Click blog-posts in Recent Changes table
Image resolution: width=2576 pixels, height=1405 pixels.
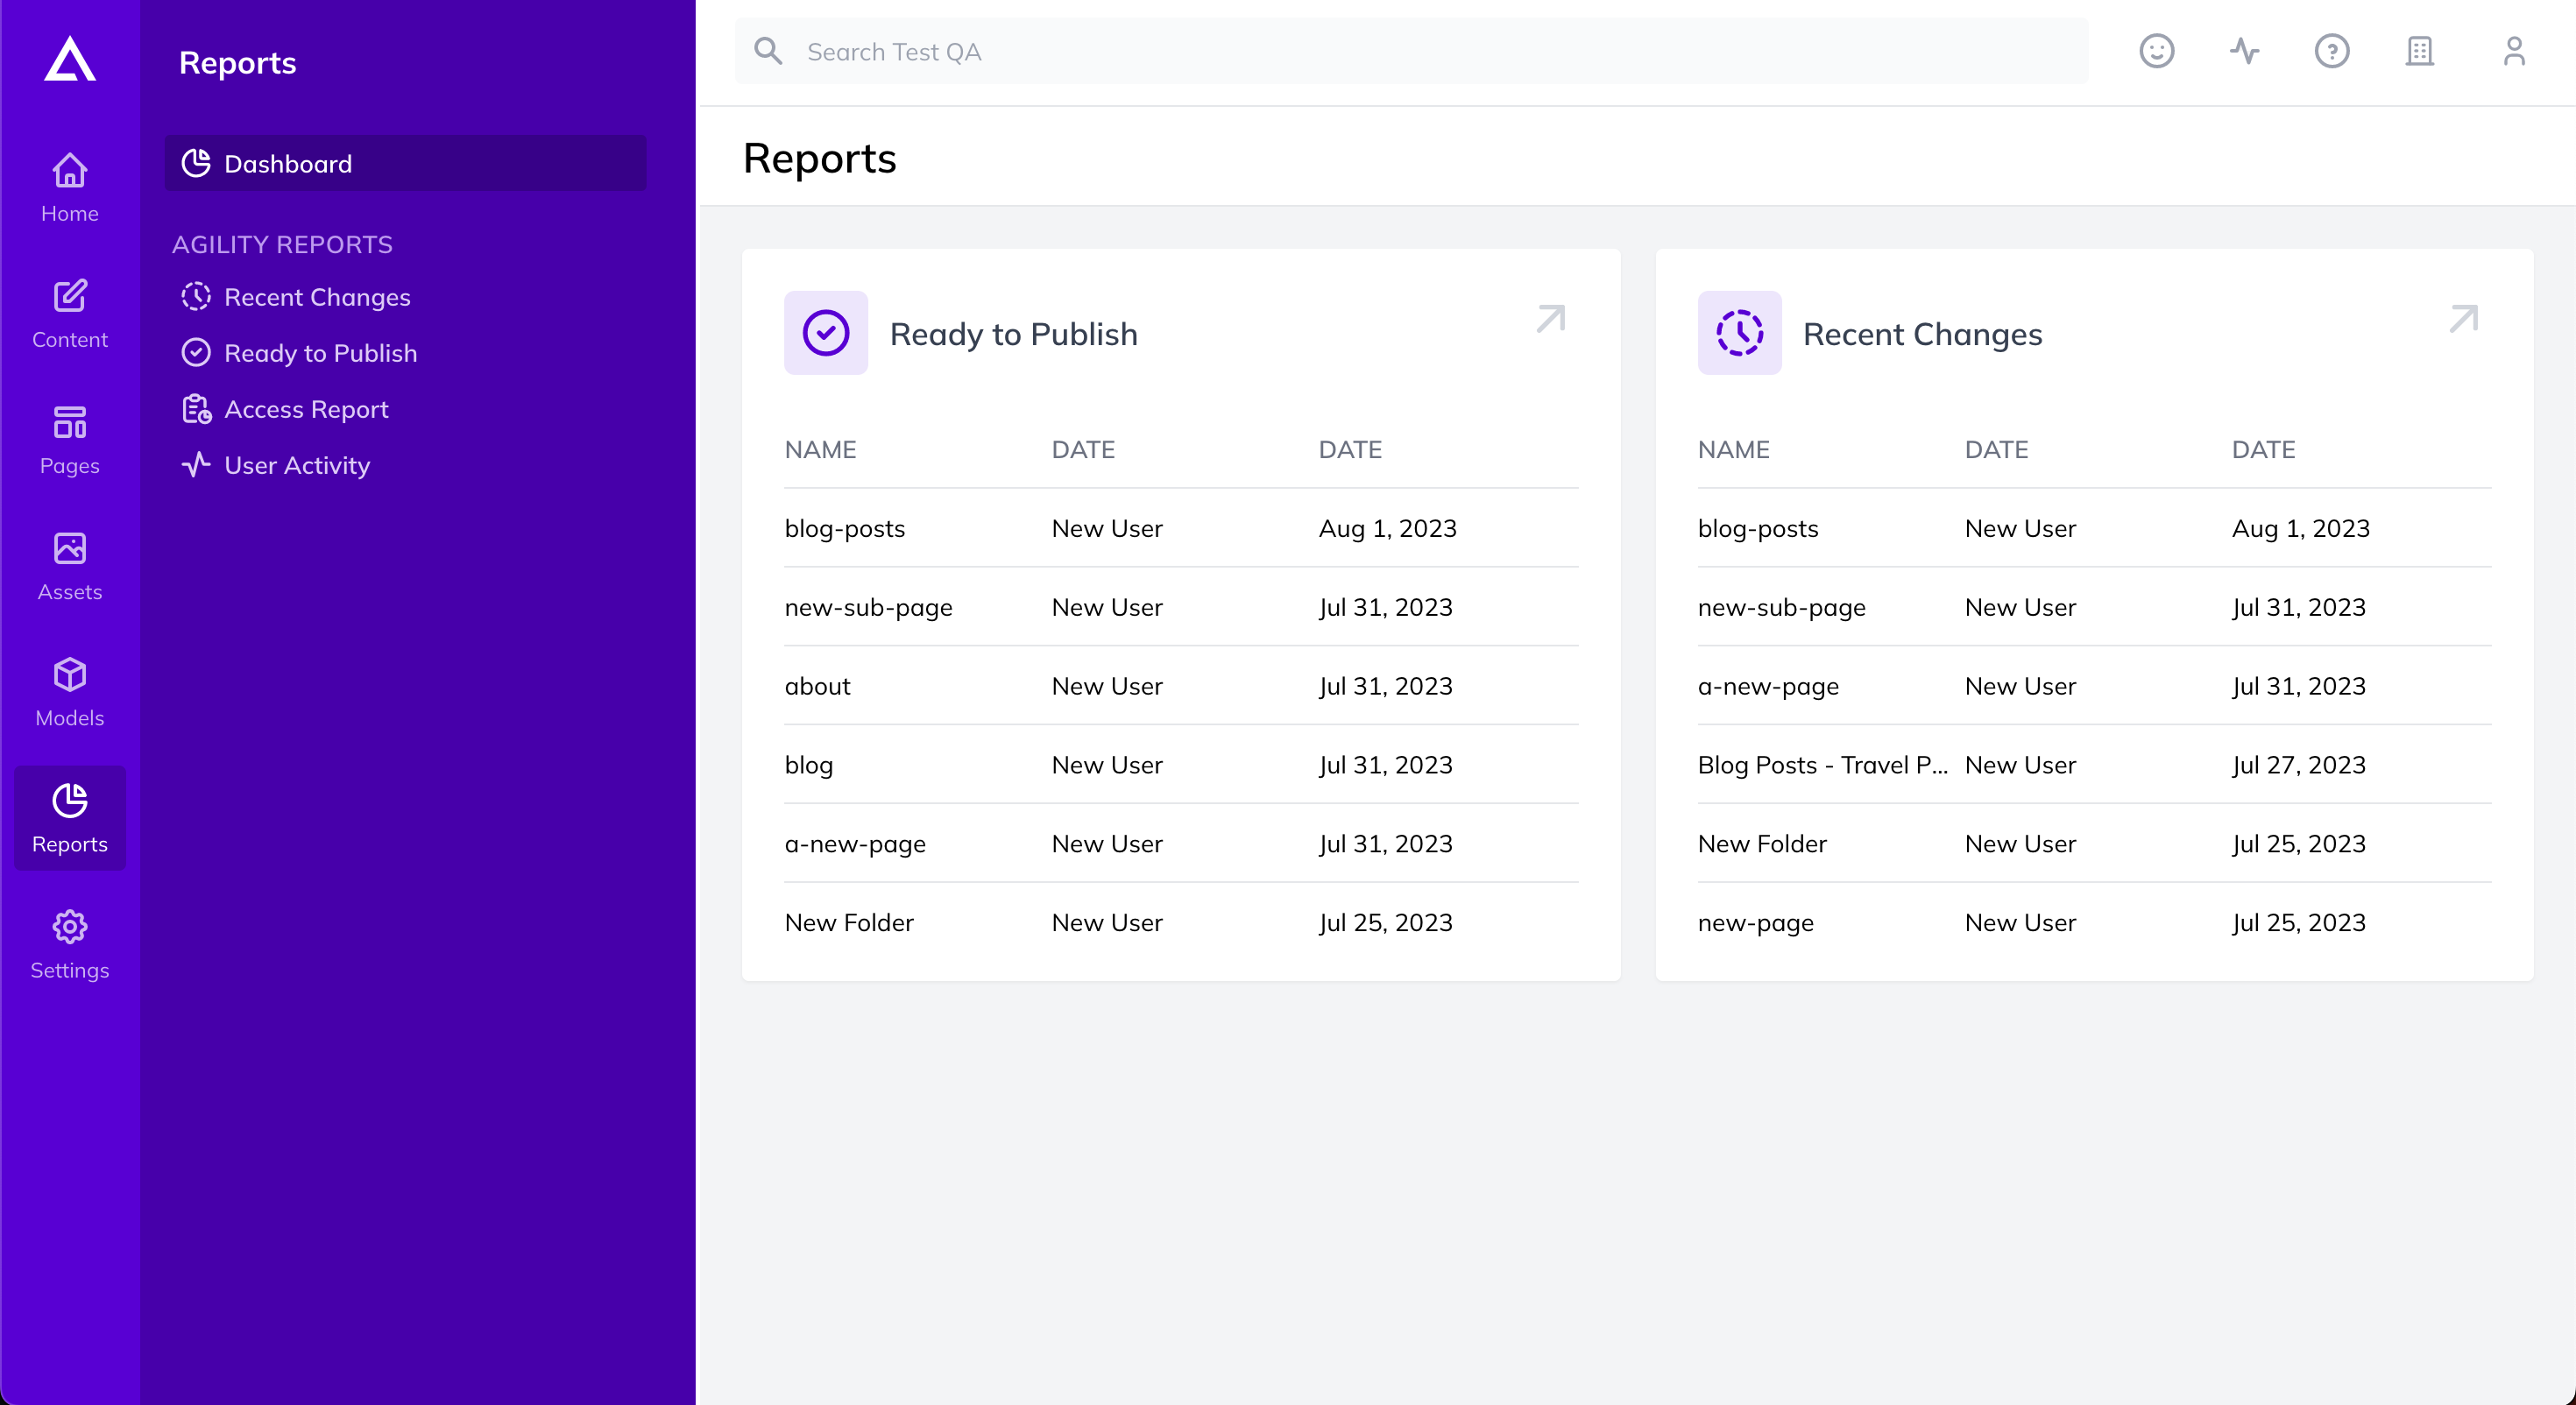coord(1759,528)
